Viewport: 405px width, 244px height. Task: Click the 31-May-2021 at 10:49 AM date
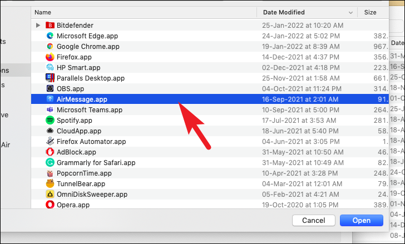pos(303,163)
